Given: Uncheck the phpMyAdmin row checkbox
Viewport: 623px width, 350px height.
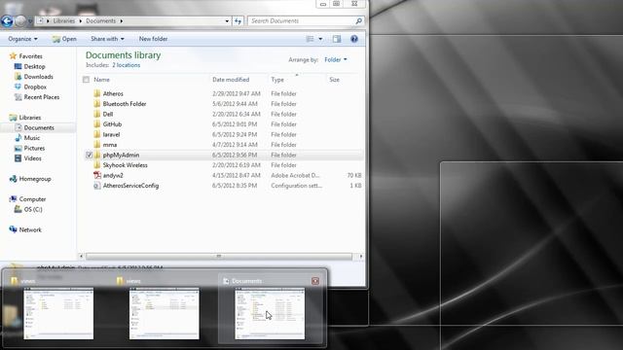Looking at the screenshot, I should pos(89,155).
